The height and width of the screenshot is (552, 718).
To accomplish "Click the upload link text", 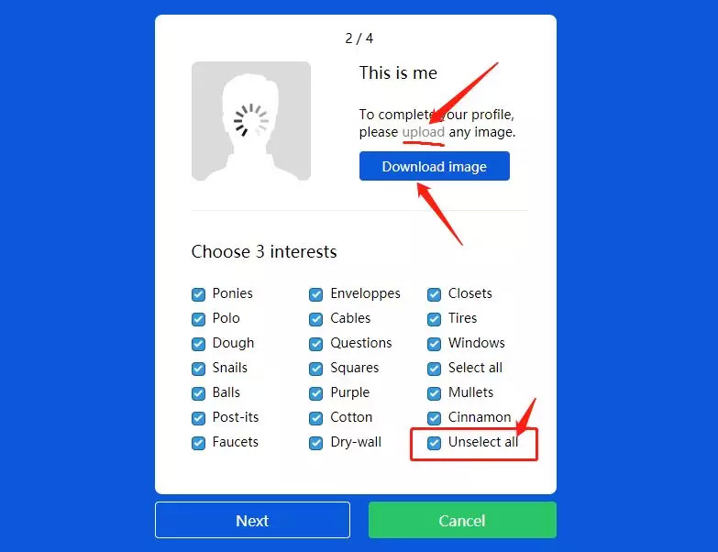I will [x=423, y=132].
